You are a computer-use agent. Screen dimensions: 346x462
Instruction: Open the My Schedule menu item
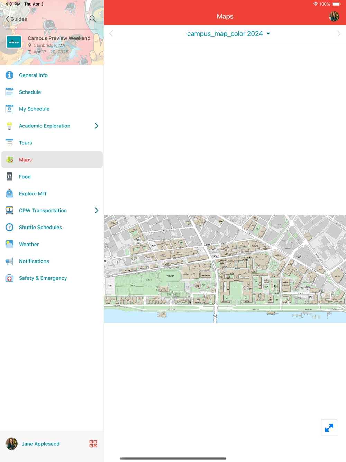point(52,109)
